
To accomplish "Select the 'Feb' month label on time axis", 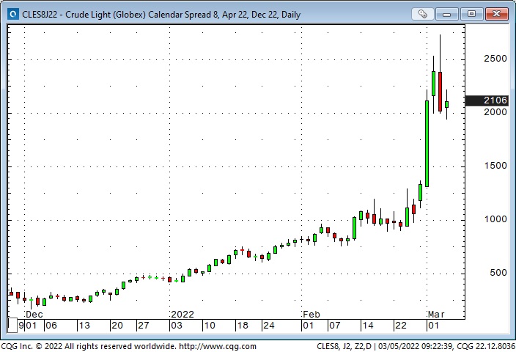I will (312, 314).
